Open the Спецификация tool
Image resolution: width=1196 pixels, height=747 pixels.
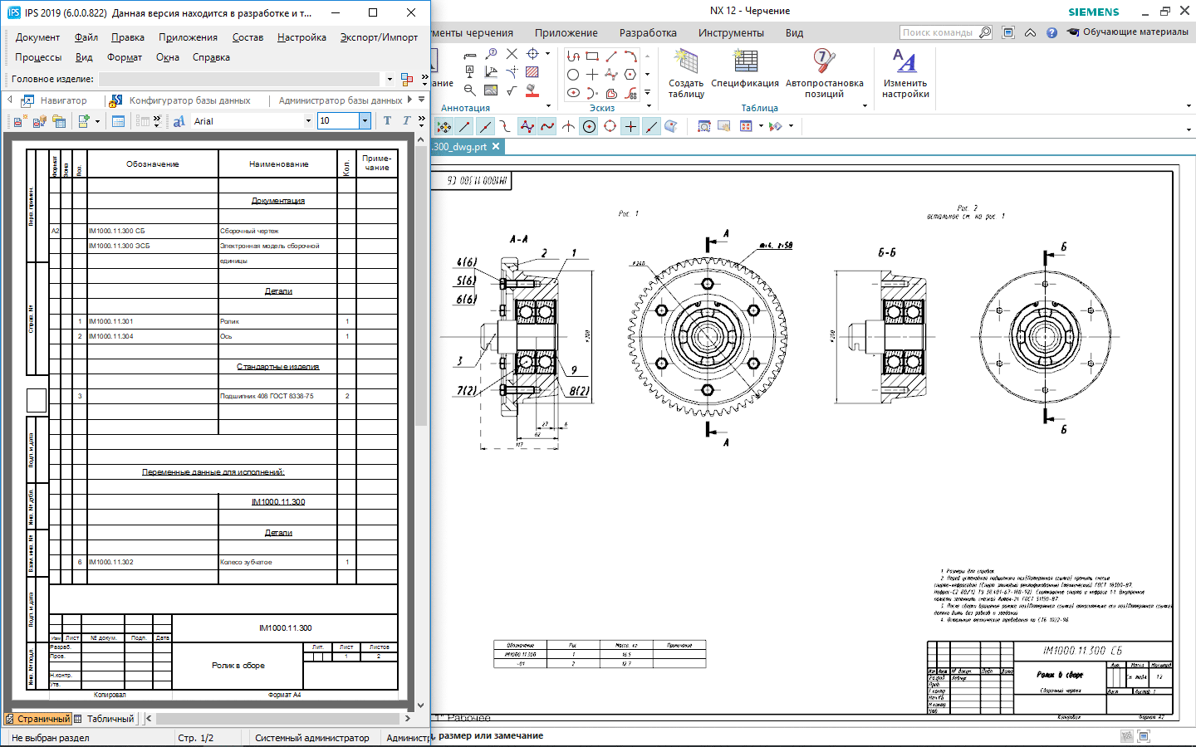(745, 62)
